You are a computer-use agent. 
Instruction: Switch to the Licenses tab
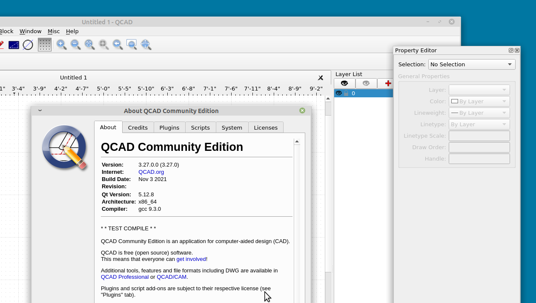(x=266, y=127)
